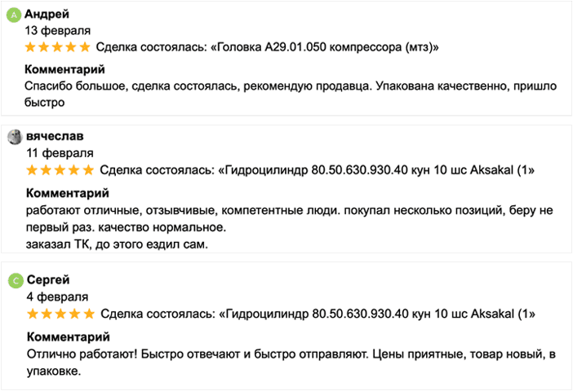The height and width of the screenshot is (391, 573).
Task: Click the fifth star in Андрей's rating
Action: point(87,46)
